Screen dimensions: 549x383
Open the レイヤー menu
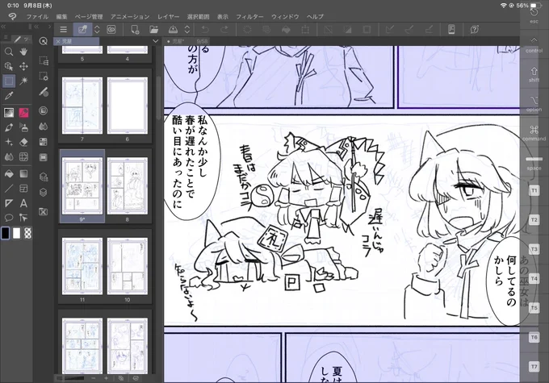[x=168, y=16]
